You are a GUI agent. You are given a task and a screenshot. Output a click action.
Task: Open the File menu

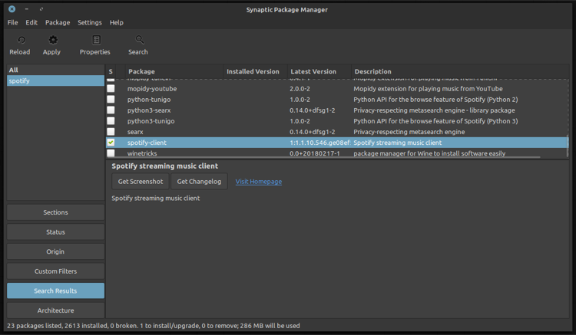tap(12, 22)
